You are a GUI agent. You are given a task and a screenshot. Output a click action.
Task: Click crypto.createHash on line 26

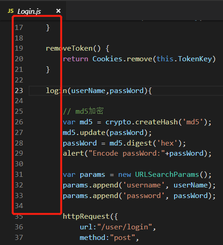[x=142, y=122]
